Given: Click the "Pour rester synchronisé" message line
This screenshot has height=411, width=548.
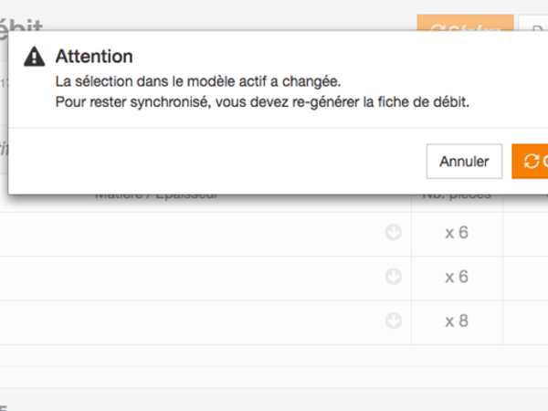Looking at the screenshot, I should [261, 101].
